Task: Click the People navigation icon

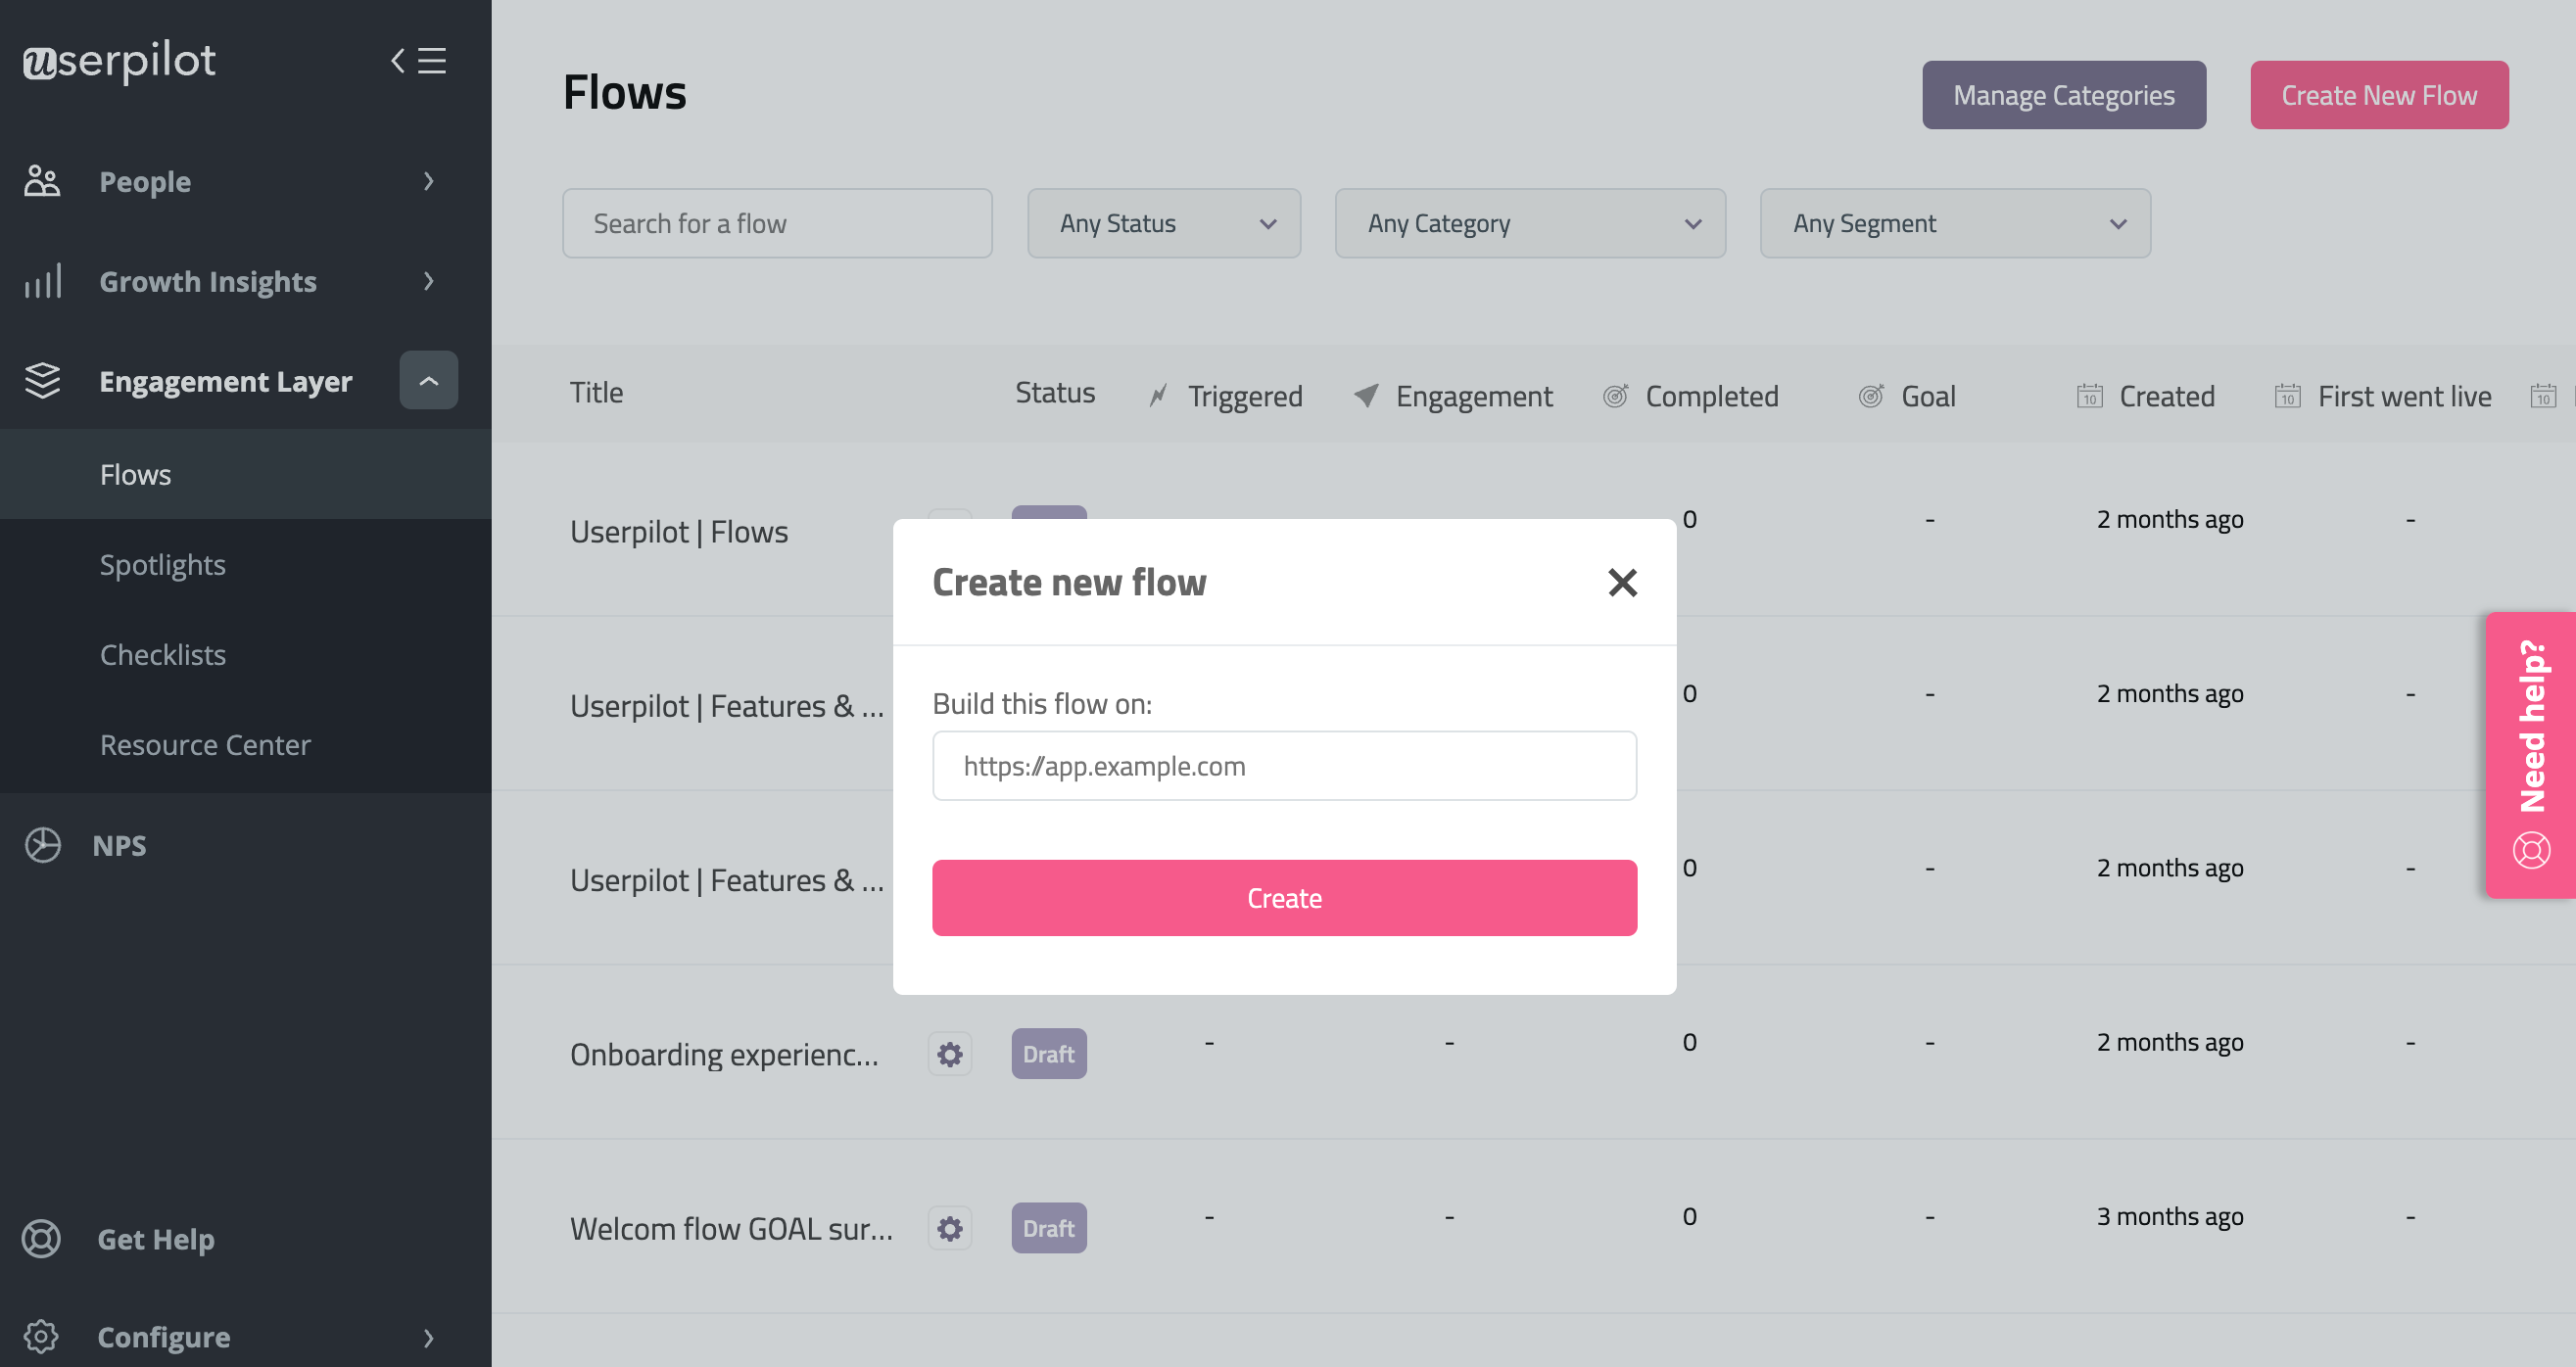Action: (x=42, y=180)
